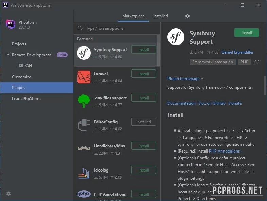
Task: Open Daniel Espendiller author link
Action: click(x=237, y=52)
